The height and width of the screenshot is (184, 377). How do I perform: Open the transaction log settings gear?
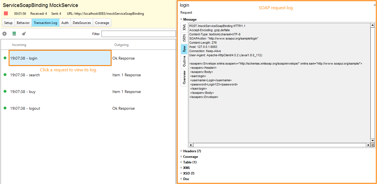4,33
